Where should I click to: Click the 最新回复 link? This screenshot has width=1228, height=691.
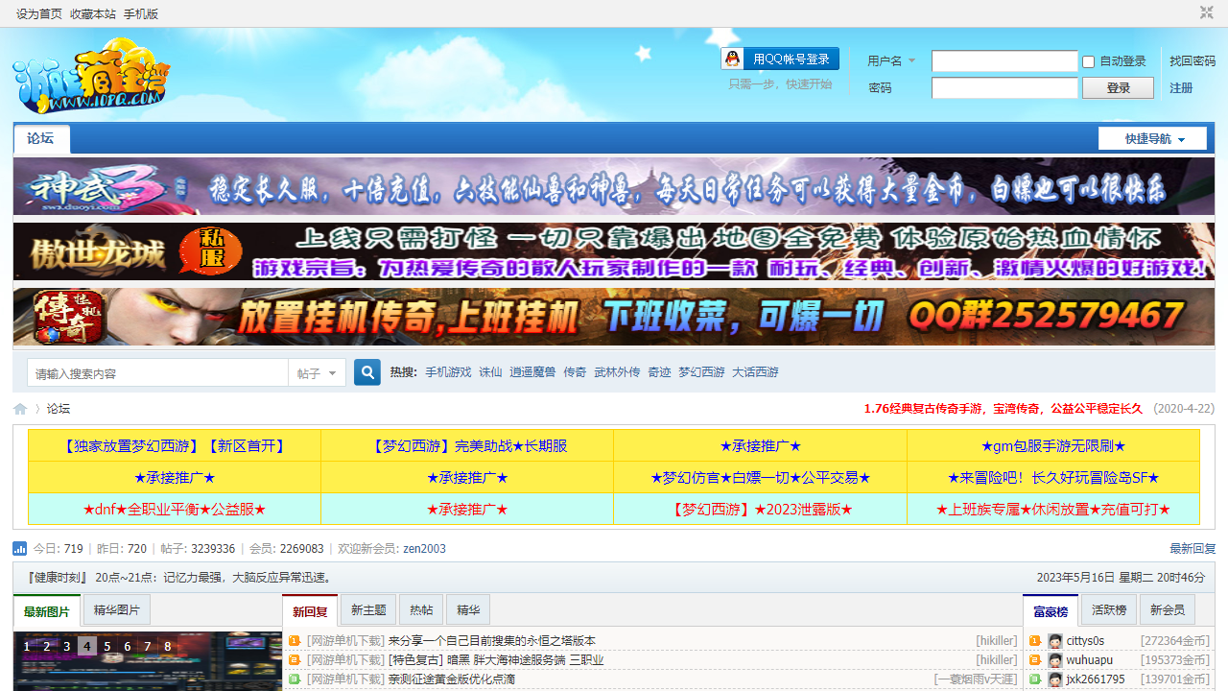[1193, 549]
